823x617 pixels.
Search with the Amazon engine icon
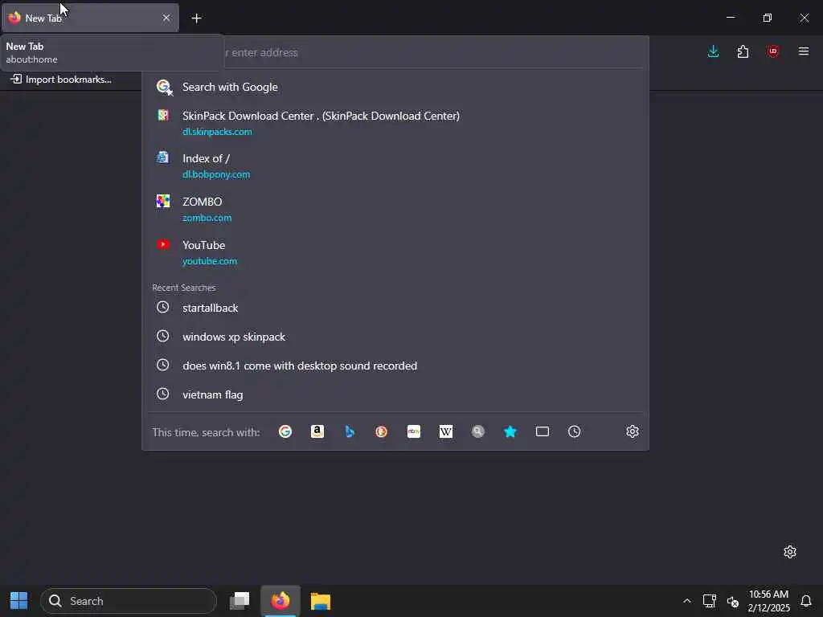[317, 431]
